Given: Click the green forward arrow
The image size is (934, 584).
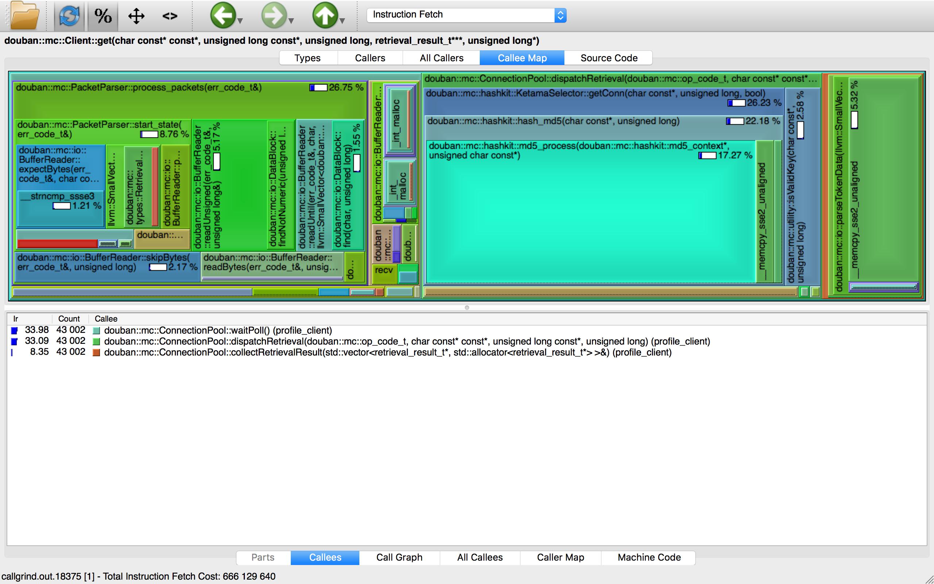Looking at the screenshot, I should pos(274,16).
